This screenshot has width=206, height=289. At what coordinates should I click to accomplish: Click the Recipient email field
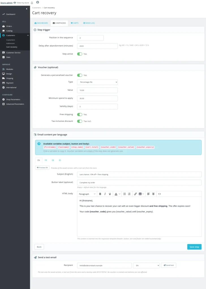[x=104, y=265]
